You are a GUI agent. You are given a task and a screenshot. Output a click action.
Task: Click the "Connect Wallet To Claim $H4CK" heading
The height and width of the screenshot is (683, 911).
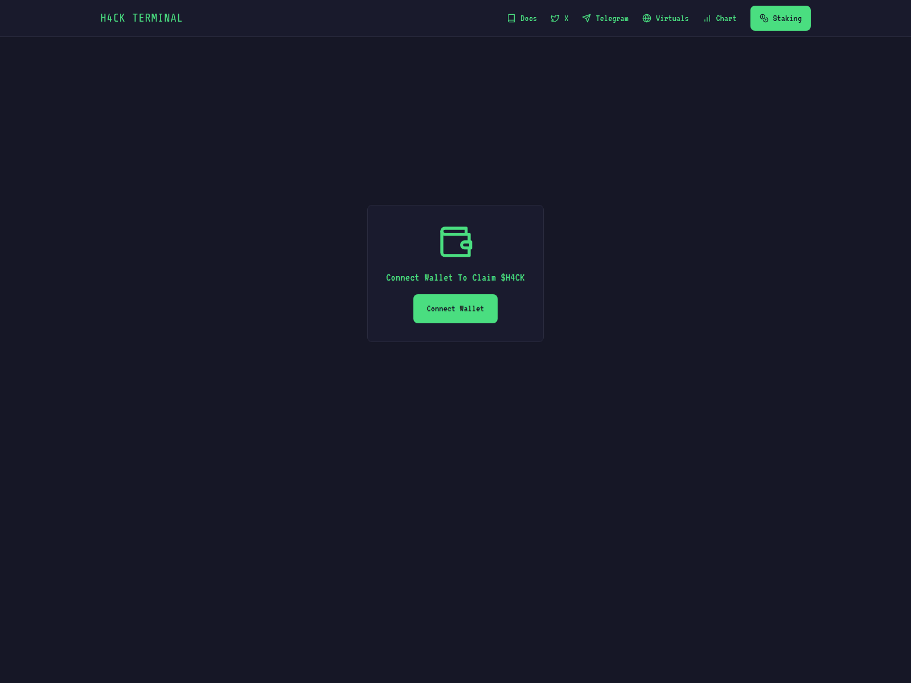click(455, 278)
